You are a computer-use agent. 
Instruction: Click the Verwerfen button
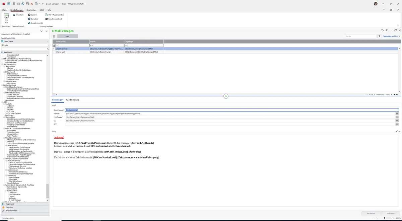371,213
